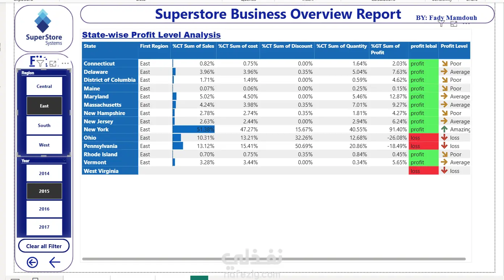Click the Superstore Business Overview Report title
Image resolution: width=504 pixels, height=280 pixels.
(x=278, y=14)
